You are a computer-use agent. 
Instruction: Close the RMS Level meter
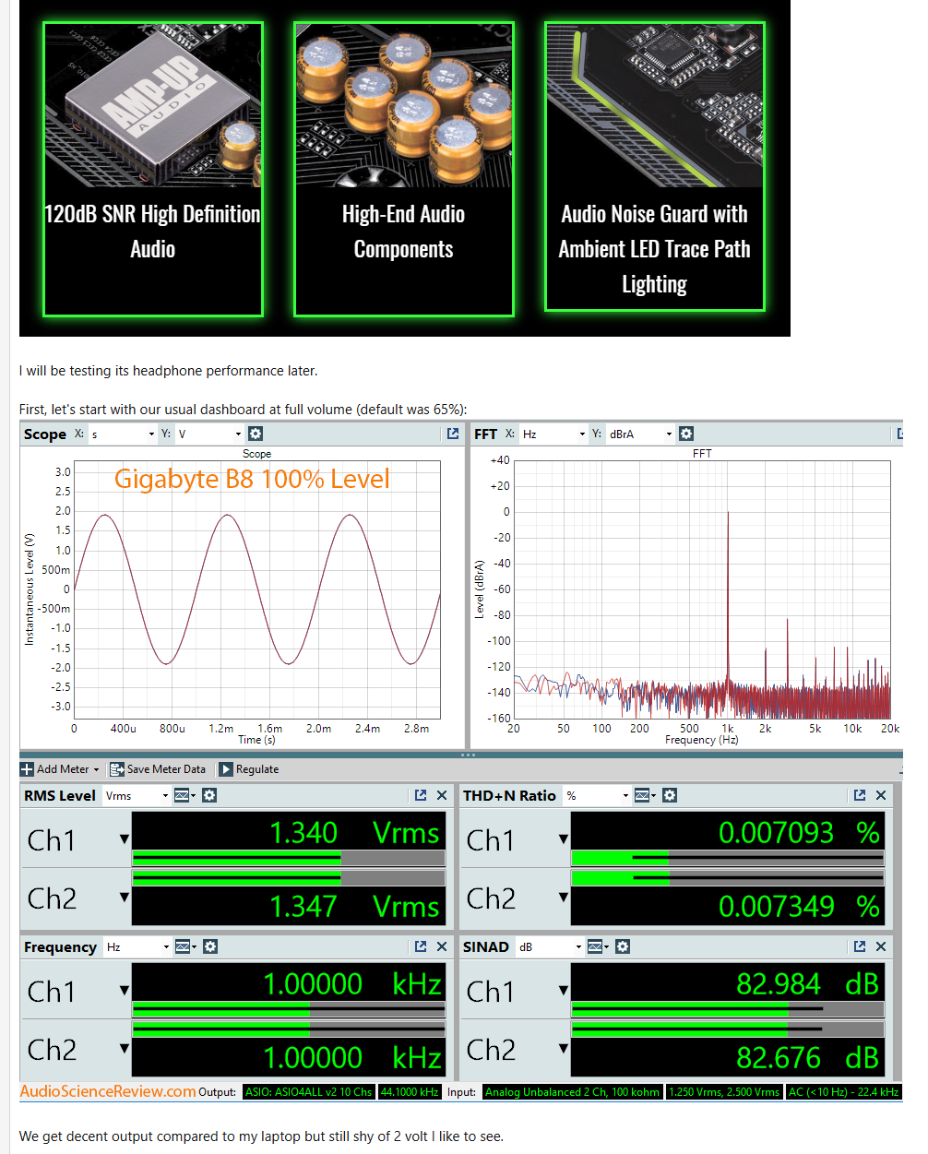(442, 795)
